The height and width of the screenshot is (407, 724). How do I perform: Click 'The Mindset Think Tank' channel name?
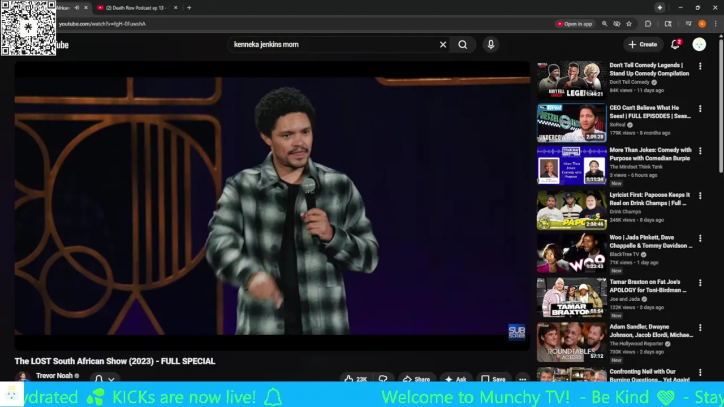(636, 167)
